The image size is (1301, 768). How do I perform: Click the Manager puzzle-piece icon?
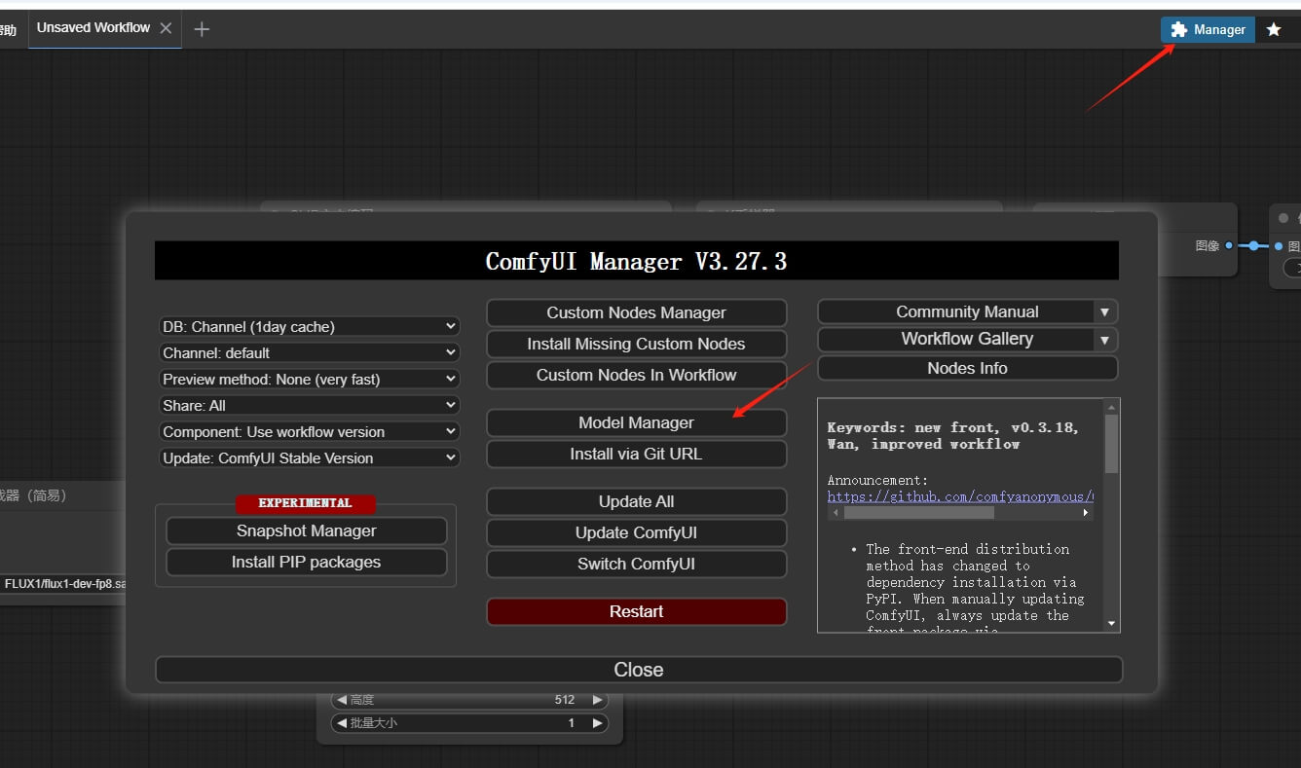coord(1179,30)
